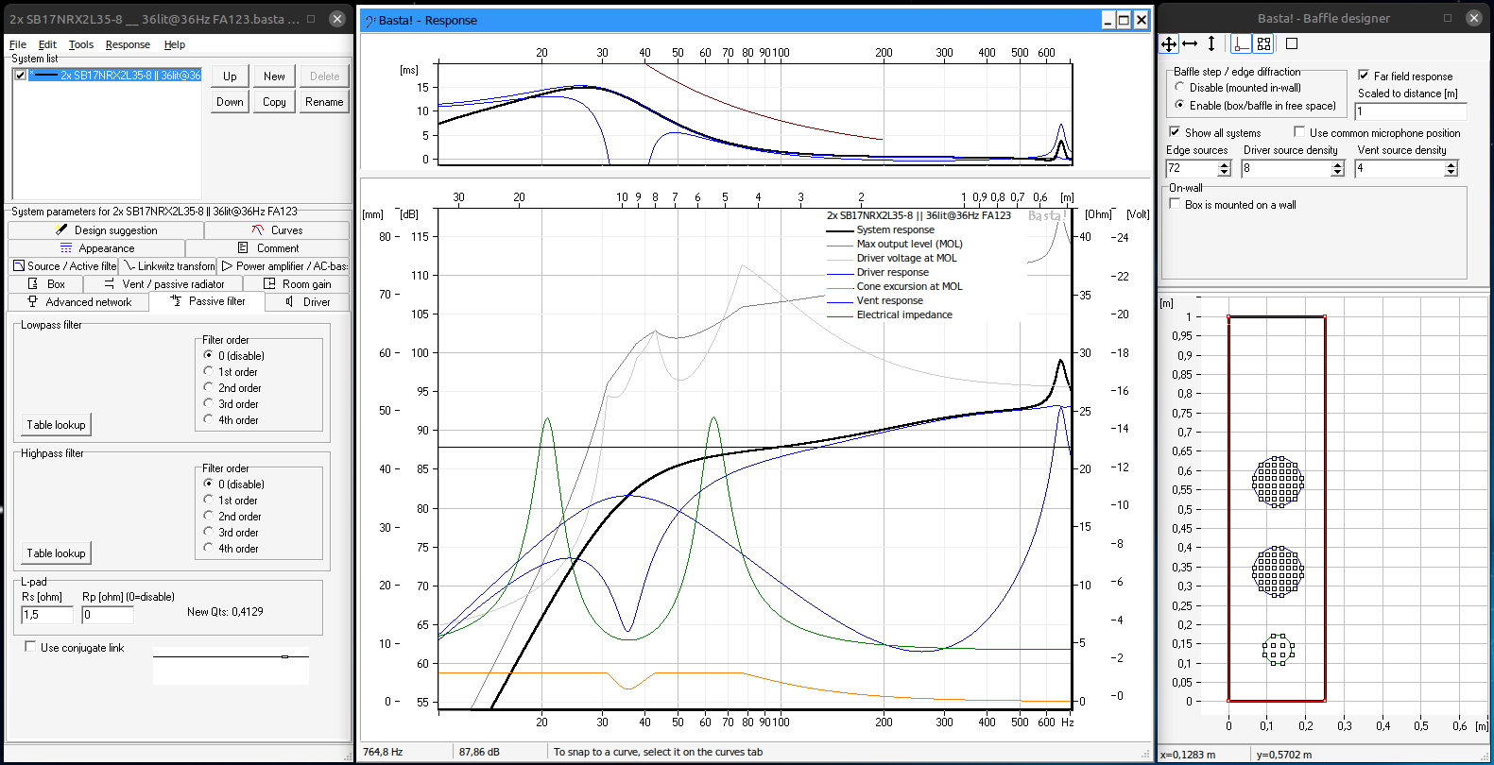The width and height of the screenshot is (1494, 765).
Task: Increase Edge sources spinner value
Action: pos(1225,164)
